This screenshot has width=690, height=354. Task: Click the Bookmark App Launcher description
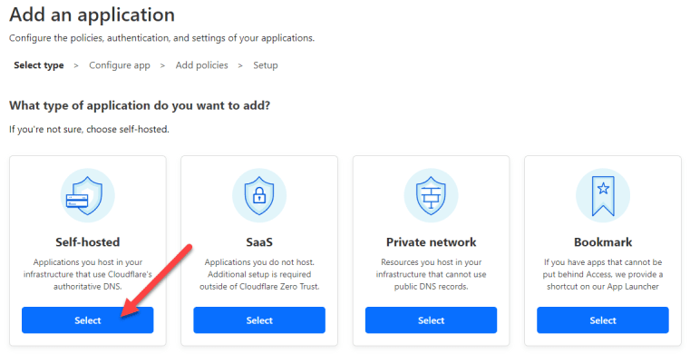click(x=603, y=274)
